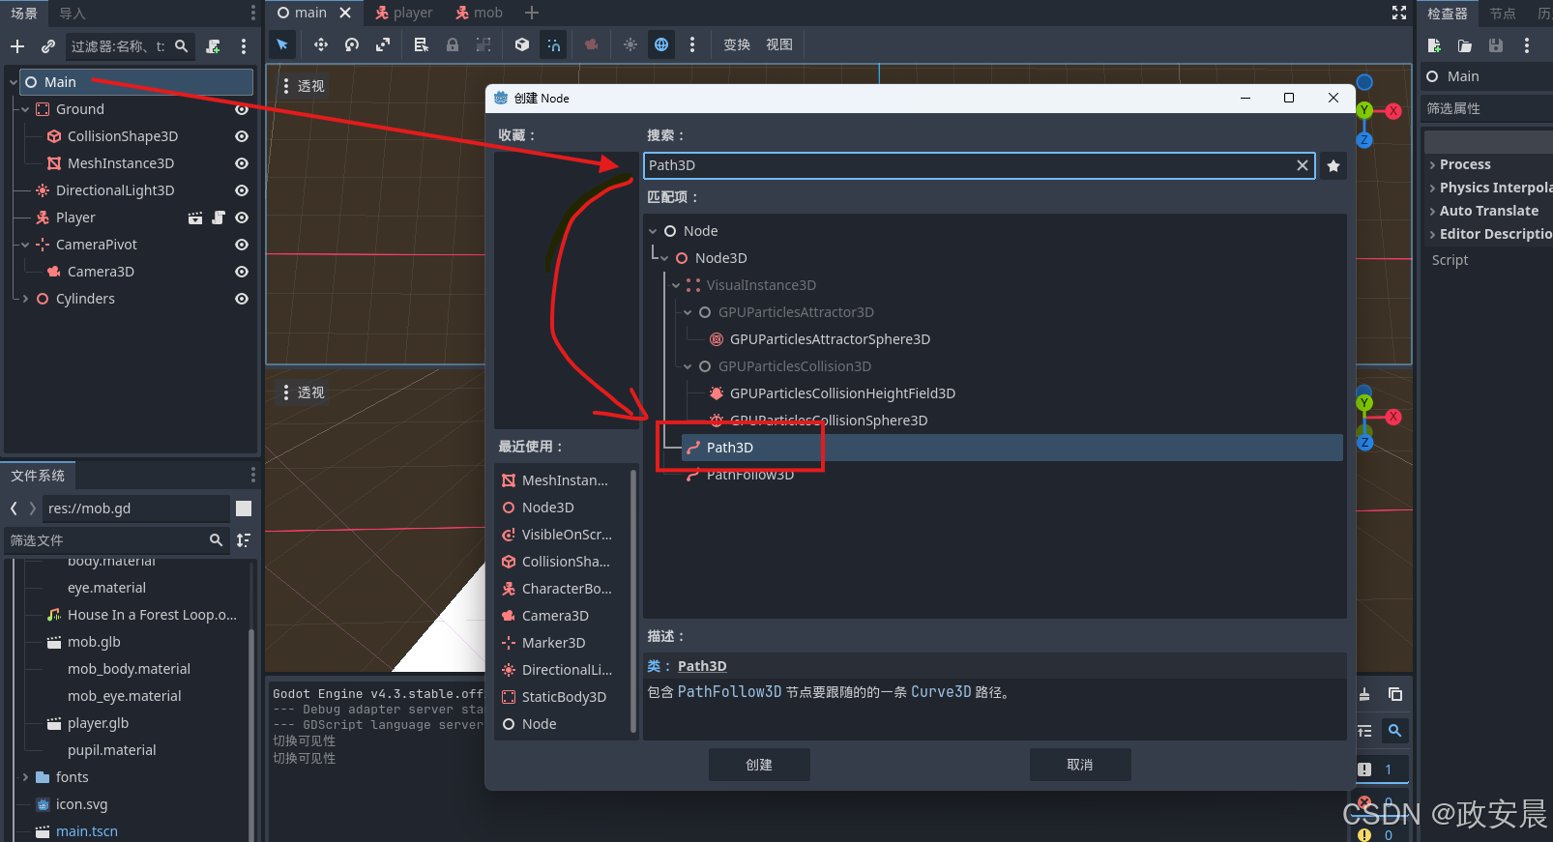Viewport: 1553px width, 842px height.
Task: Toggle the preview environment globe icon
Action: pos(661,44)
